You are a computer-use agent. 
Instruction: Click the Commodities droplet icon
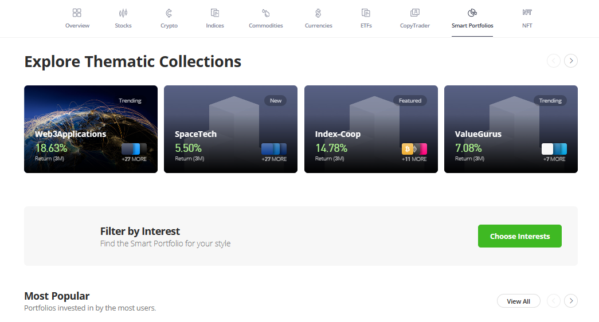coord(266,13)
